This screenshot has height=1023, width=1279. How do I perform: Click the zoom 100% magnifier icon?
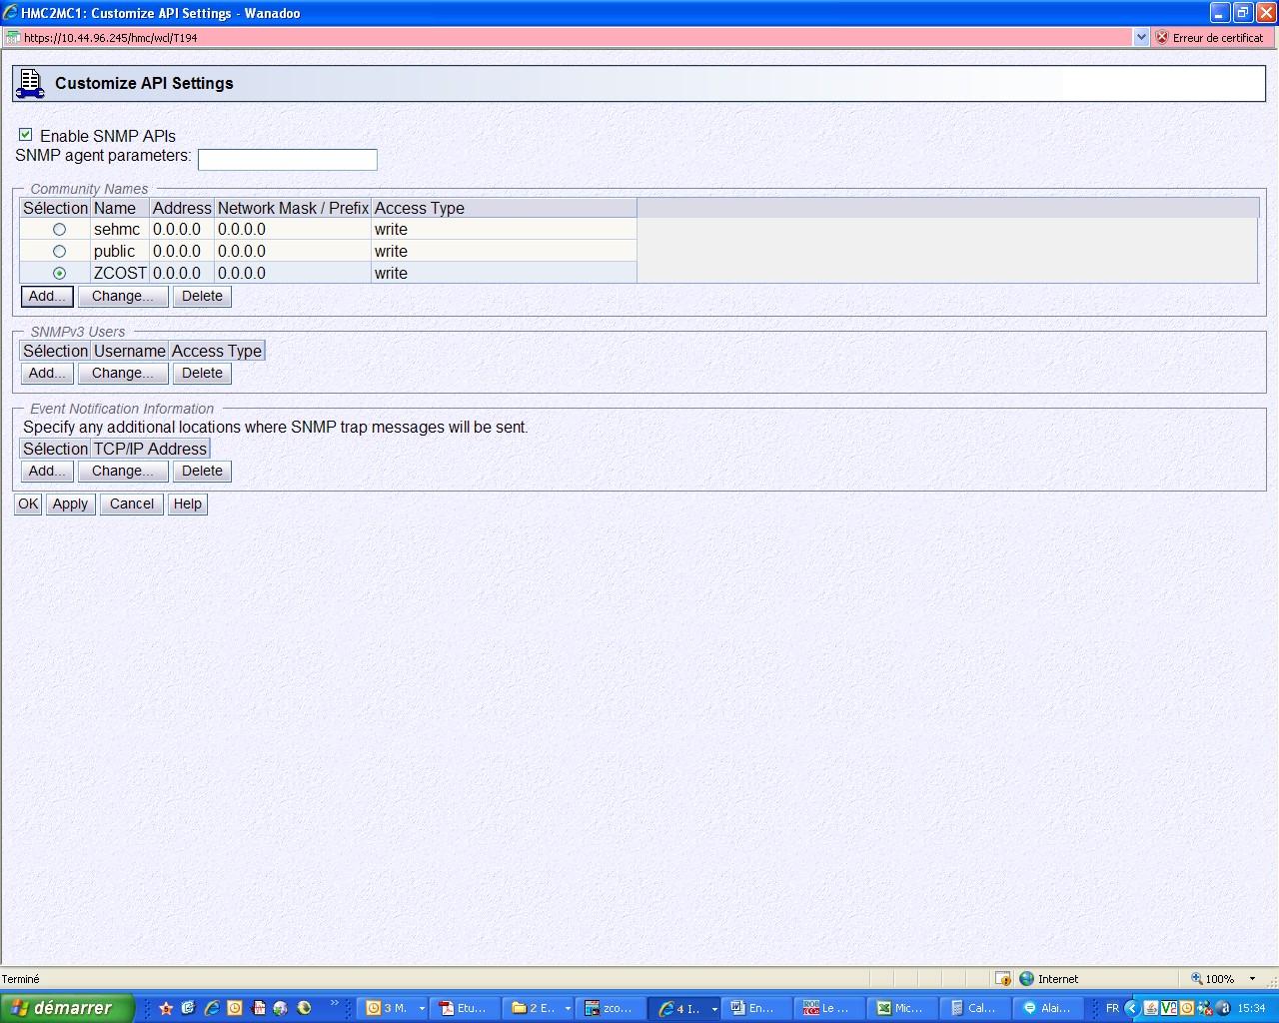1197,979
